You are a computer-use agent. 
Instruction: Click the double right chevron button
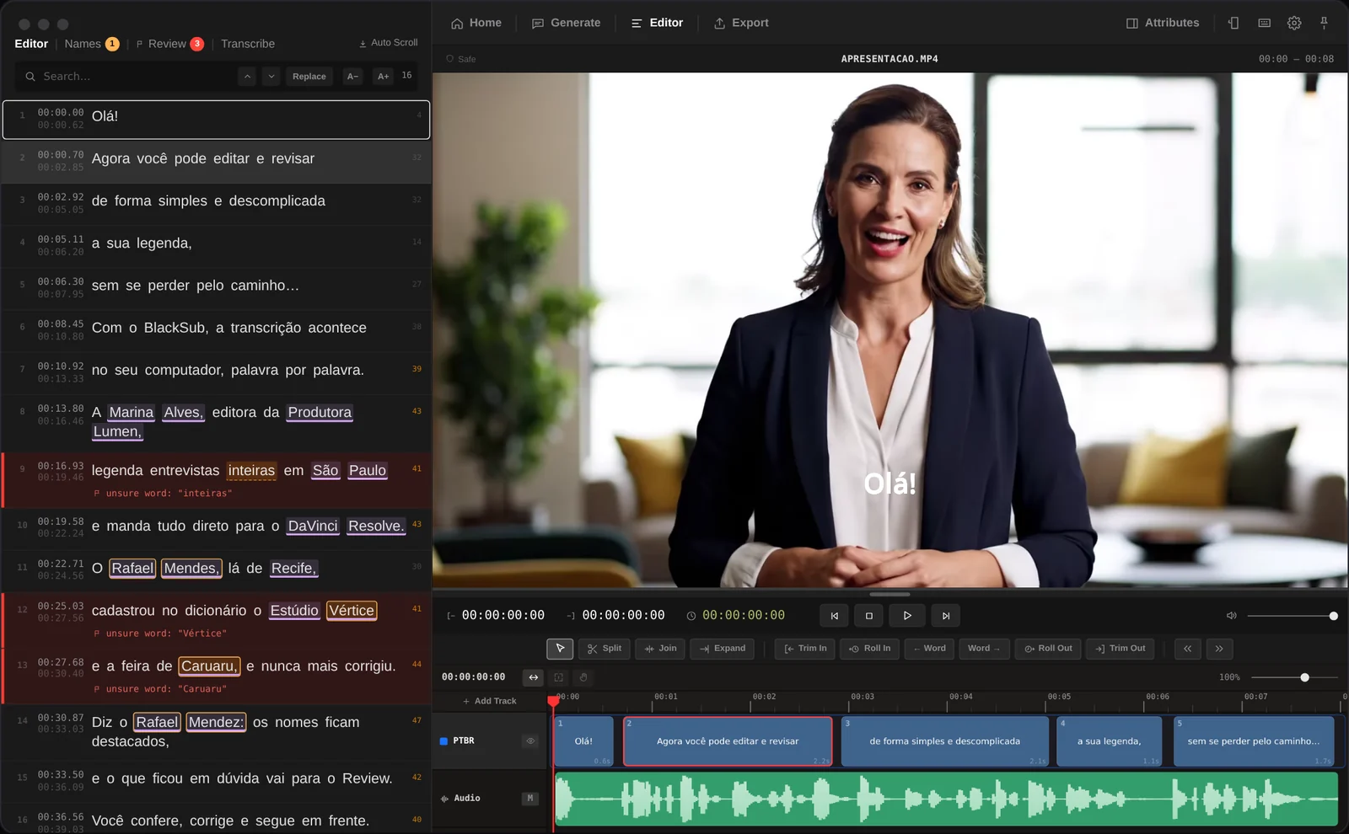click(x=1219, y=649)
